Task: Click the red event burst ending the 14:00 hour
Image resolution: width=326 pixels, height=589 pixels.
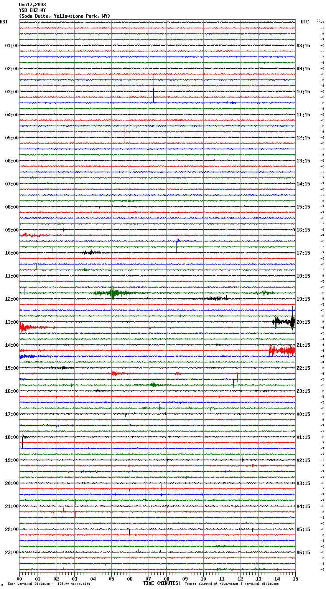Action: tap(282, 350)
